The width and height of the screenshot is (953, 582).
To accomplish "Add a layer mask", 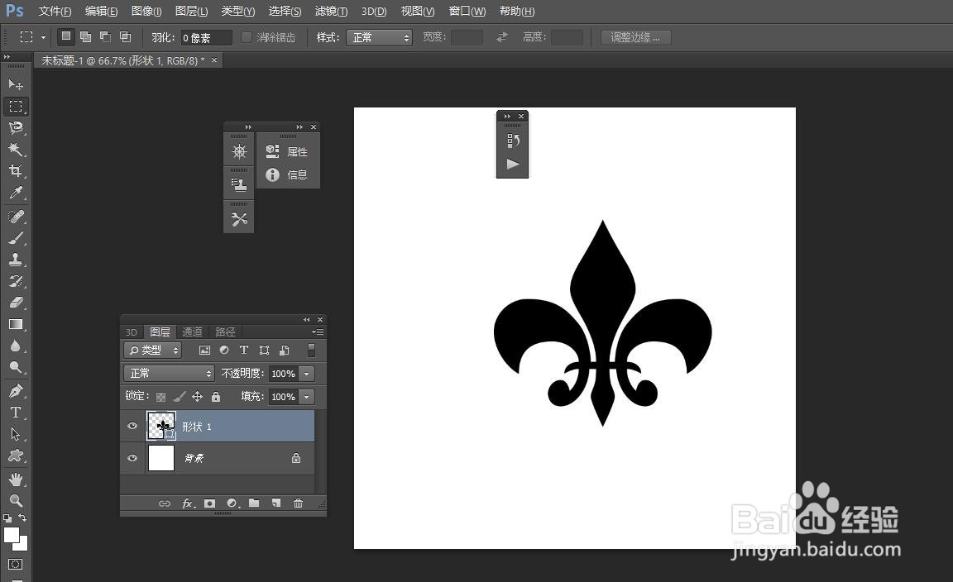I will (x=209, y=503).
